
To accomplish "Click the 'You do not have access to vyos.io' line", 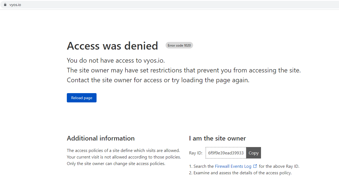I will coord(116,60).
